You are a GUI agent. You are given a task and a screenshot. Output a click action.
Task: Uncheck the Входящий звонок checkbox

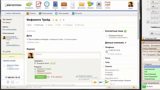click(x=35, y=63)
